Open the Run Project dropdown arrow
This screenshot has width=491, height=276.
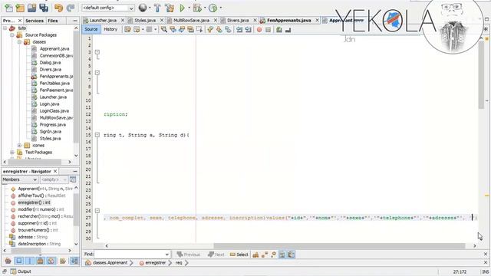click(189, 8)
